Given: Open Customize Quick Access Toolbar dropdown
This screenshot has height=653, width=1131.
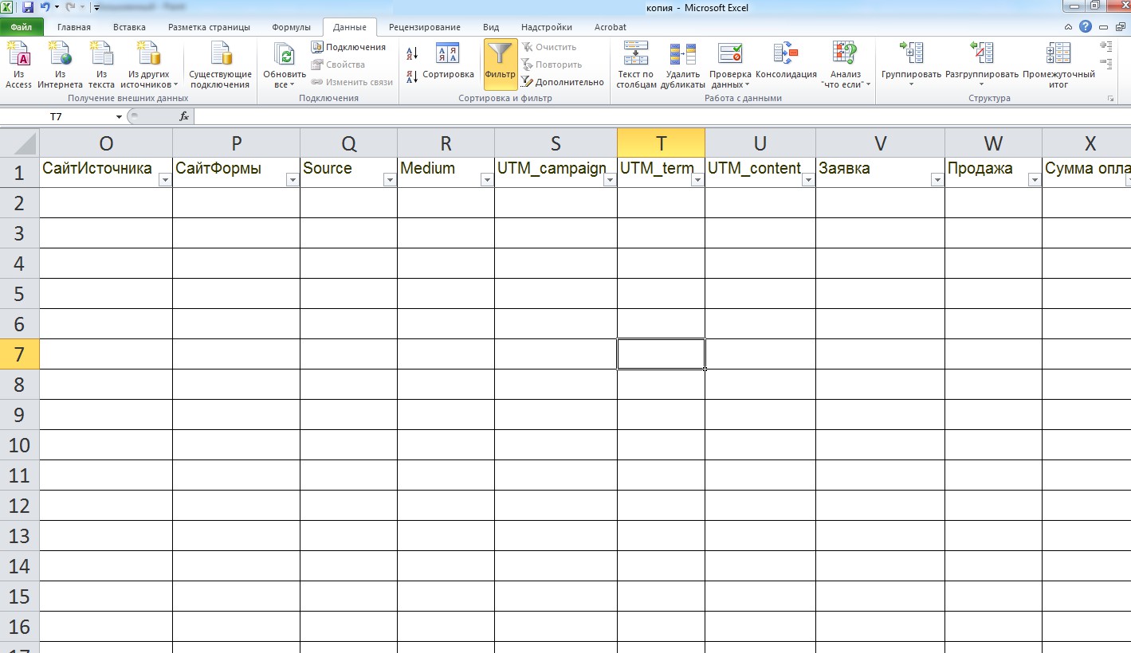Looking at the screenshot, I should pyautogui.click(x=96, y=8).
